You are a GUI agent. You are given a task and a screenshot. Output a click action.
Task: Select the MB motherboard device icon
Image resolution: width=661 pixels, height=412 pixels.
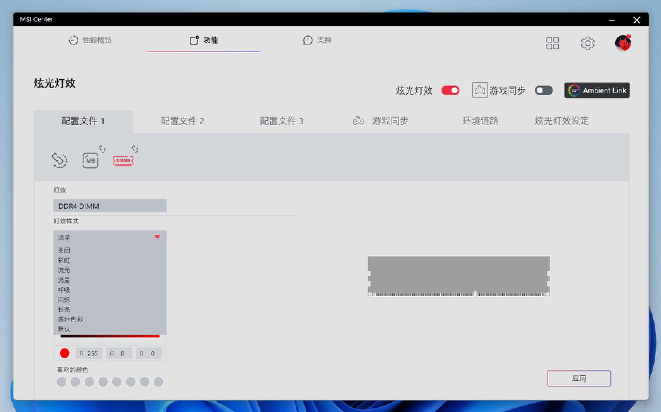[90, 160]
